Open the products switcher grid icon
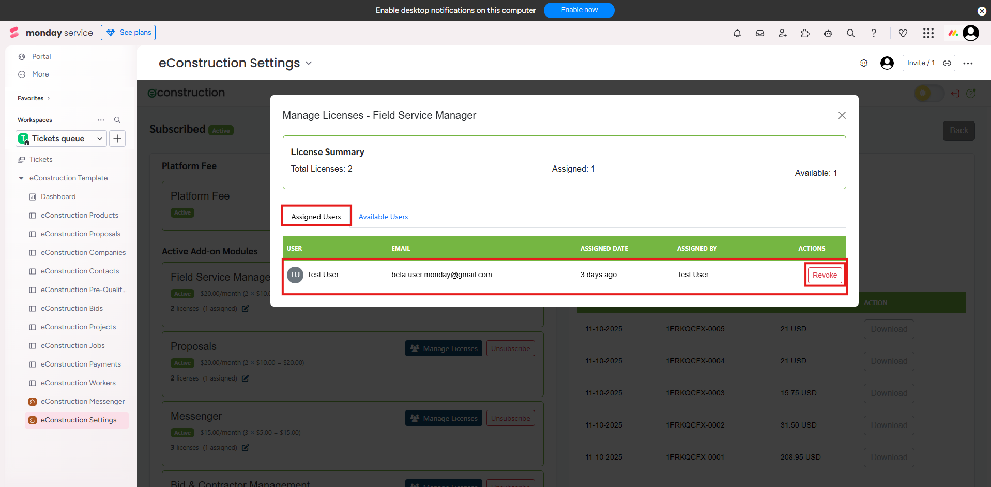 928,33
